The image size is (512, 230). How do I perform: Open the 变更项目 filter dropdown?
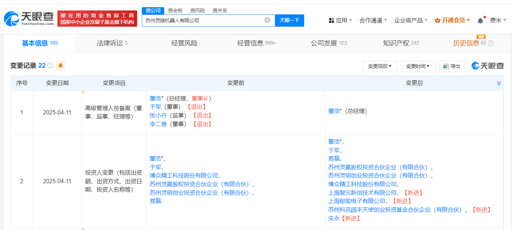pos(380,66)
